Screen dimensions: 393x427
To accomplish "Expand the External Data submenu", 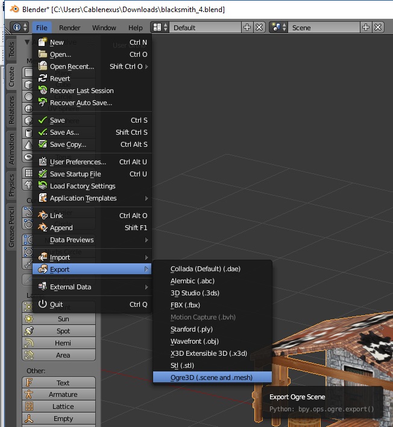I will coord(92,287).
